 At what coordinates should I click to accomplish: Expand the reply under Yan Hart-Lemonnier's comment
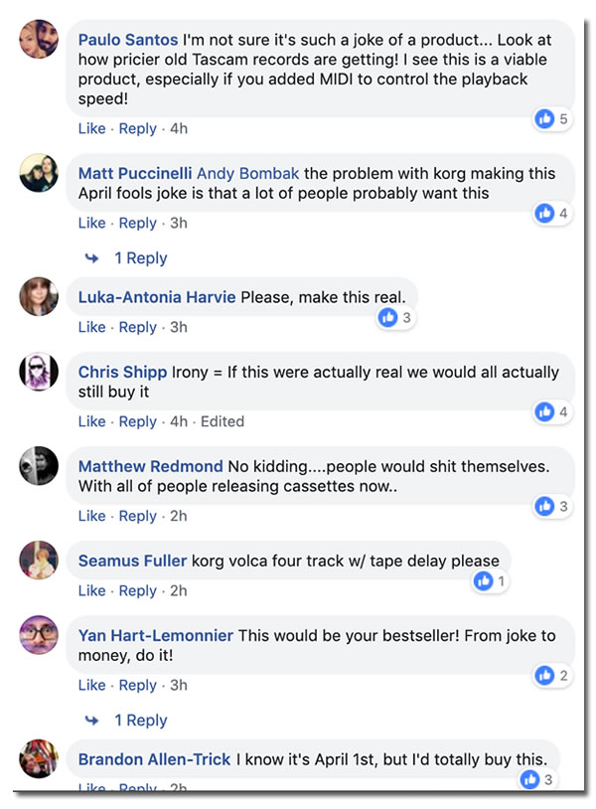(140, 721)
